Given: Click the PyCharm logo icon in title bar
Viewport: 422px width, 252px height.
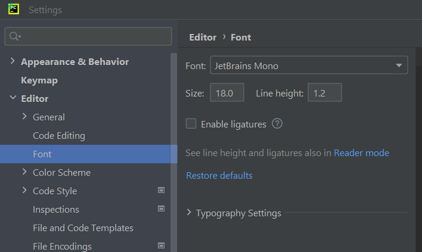Looking at the screenshot, I should pyautogui.click(x=14, y=9).
